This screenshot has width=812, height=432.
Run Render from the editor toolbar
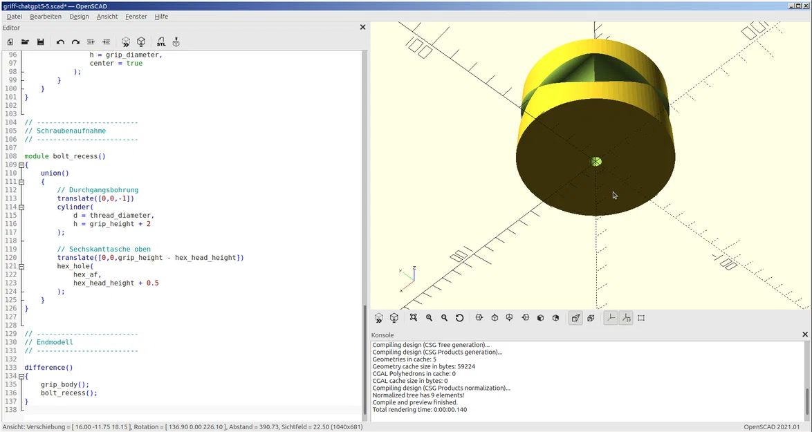141,42
